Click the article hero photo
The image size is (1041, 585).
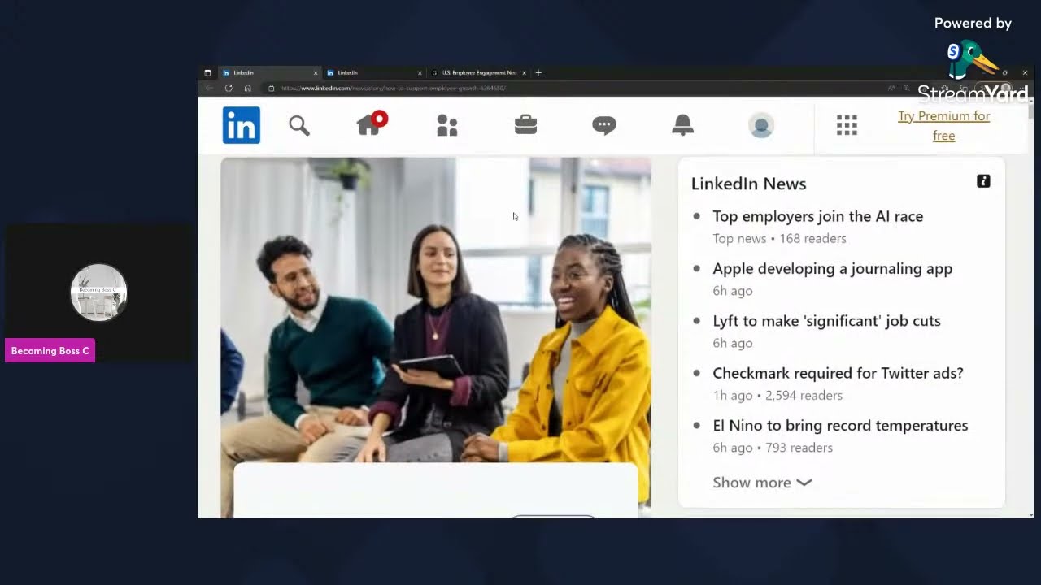pyautogui.click(x=435, y=309)
